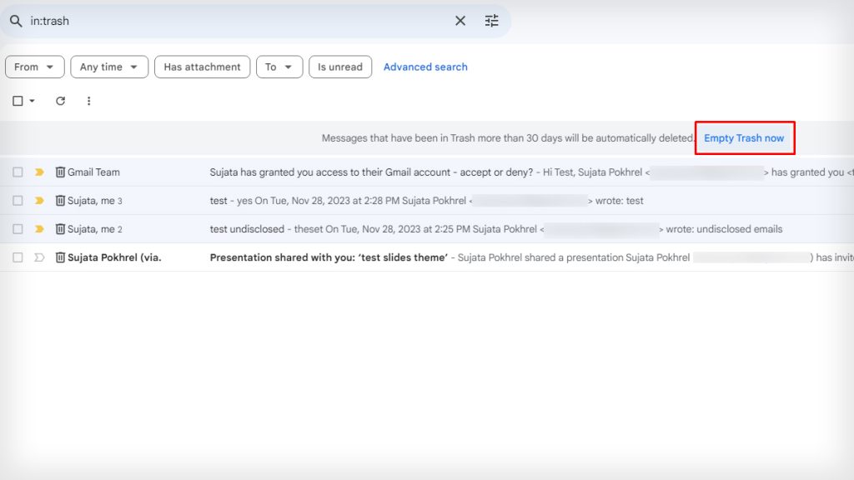Select the Gmail Team email checkbox

point(18,172)
